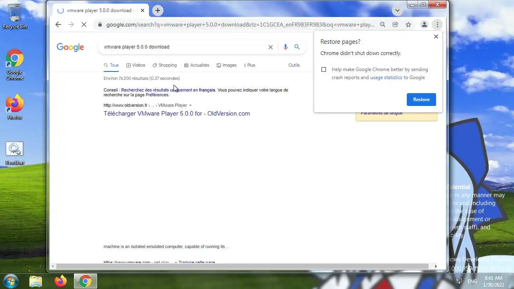Open the 'usage statistics' link

[386, 77]
